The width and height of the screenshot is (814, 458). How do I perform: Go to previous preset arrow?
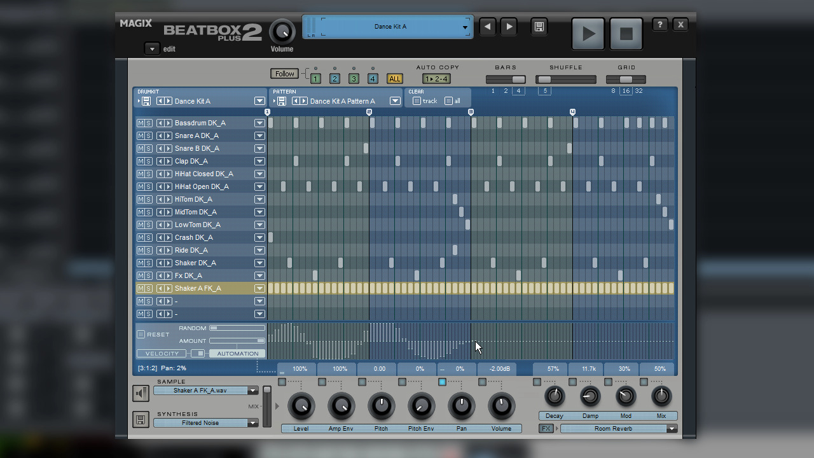pos(488,27)
